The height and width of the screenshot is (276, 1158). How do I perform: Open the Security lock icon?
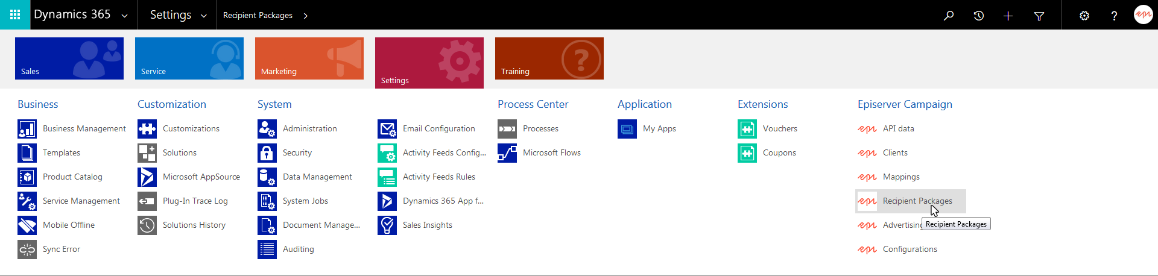267,153
